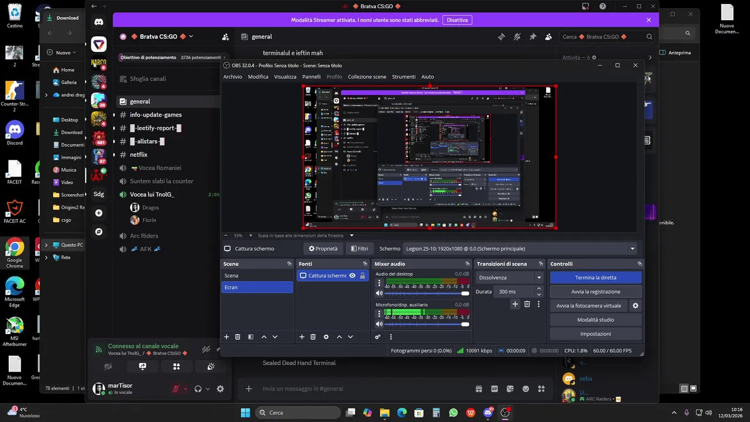
Task: Open Microfono/disp. ausiliario options dots
Action: pyautogui.click(x=379, y=314)
